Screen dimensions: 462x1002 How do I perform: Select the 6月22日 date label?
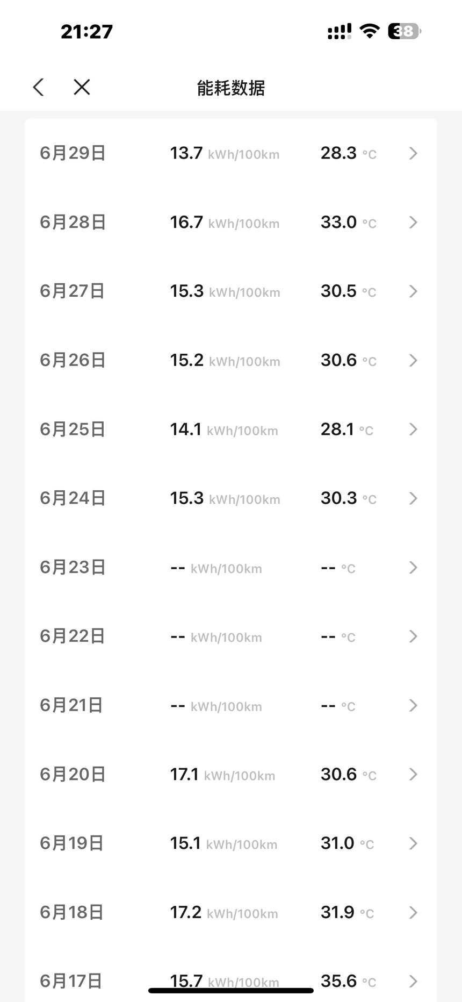point(73,636)
